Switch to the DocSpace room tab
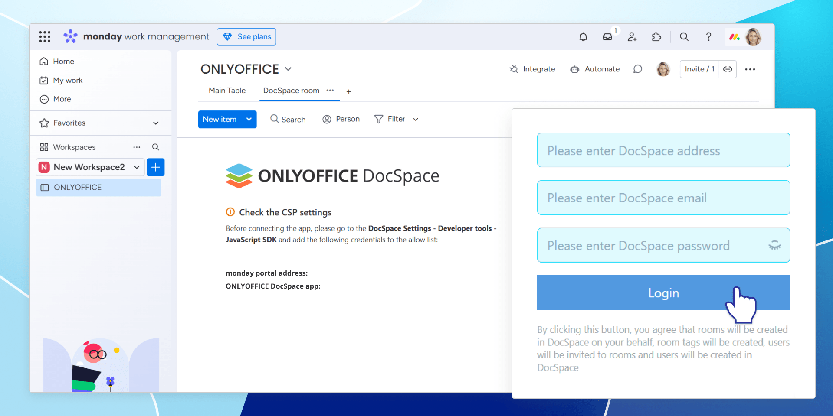 tap(291, 91)
